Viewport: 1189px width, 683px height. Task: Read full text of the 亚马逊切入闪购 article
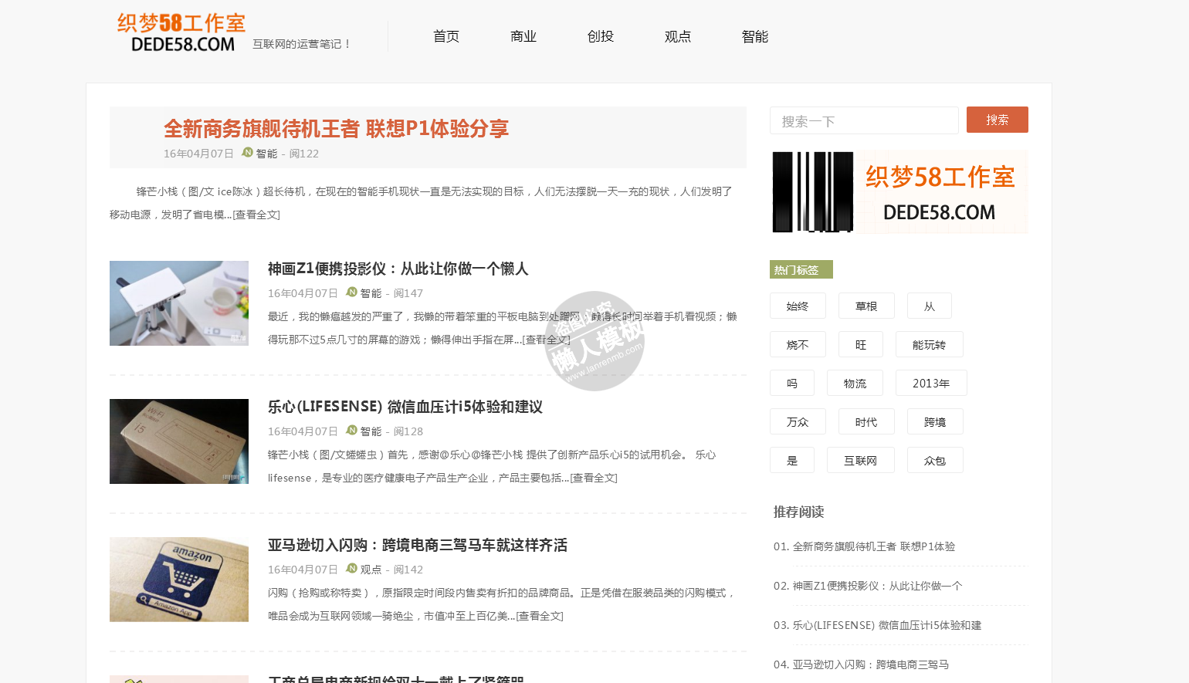coord(540,616)
